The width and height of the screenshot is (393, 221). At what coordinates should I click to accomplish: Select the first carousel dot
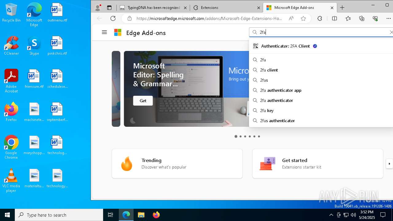(x=236, y=136)
